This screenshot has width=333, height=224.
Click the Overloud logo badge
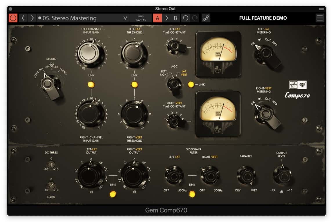298,85
